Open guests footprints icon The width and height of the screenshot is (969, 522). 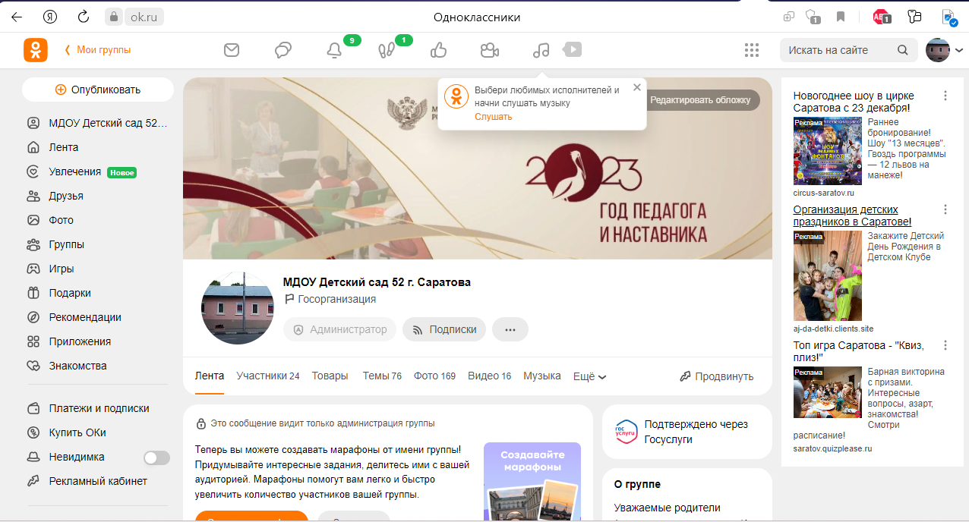pos(387,50)
